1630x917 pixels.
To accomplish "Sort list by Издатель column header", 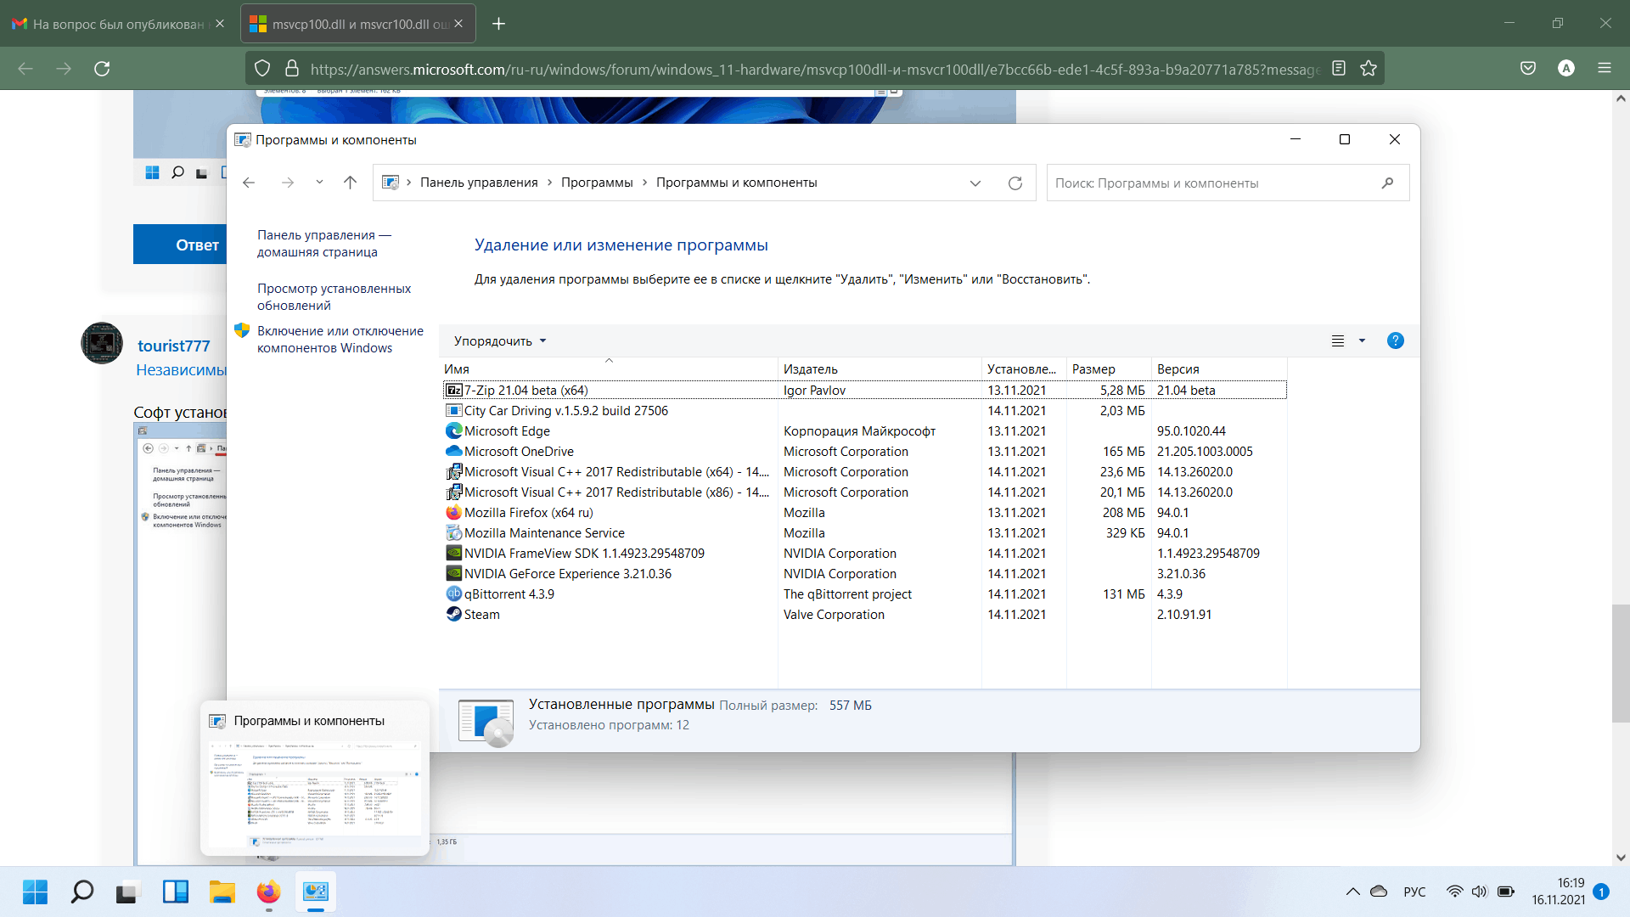I will click(810, 369).
